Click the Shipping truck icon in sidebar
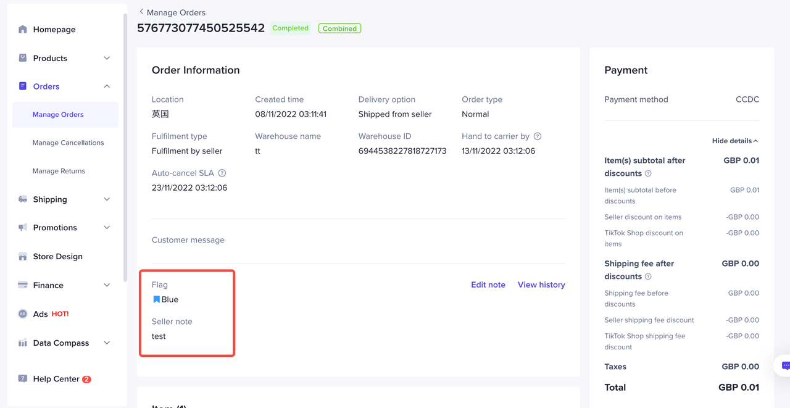Viewport: 790px width, 408px height. (23, 199)
